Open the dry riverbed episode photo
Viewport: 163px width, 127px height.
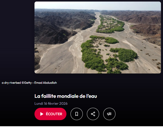pyautogui.click(x=98, y=37)
